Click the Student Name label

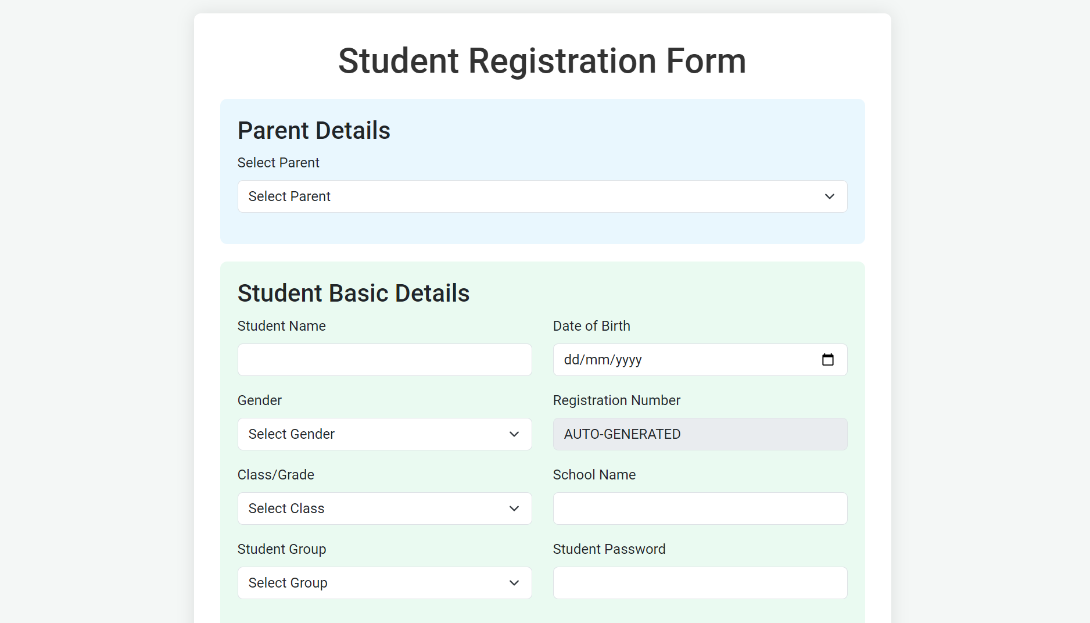pos(282,326)
